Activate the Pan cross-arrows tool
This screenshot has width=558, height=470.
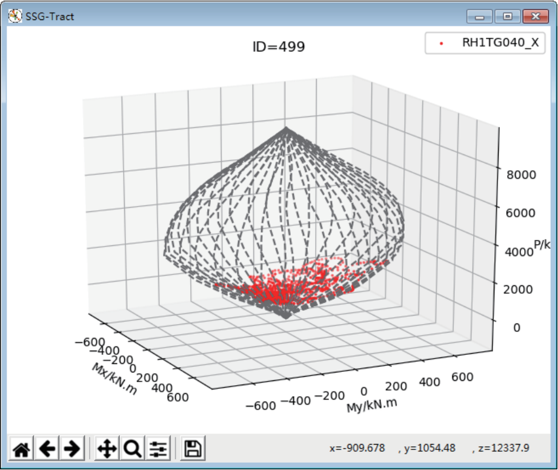(x=107, y=449)
